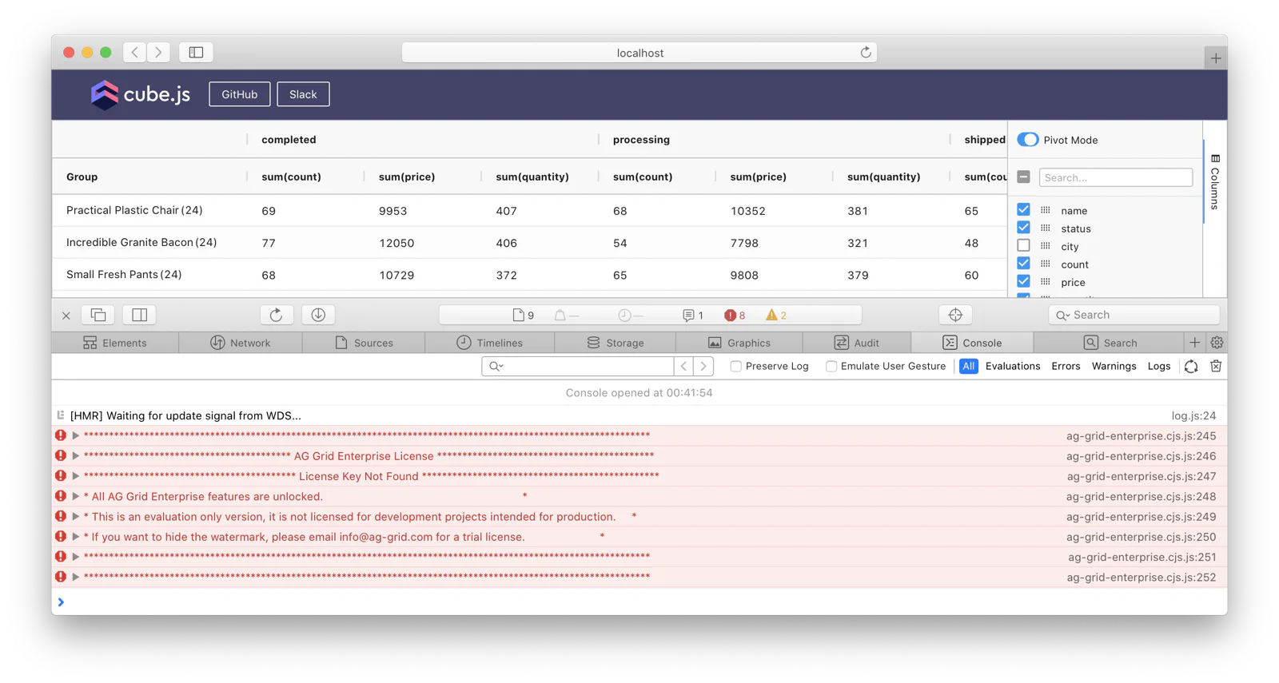1279x683 pixels.
Task: Close the Web Inspector panel
Action: pos(66,316)
